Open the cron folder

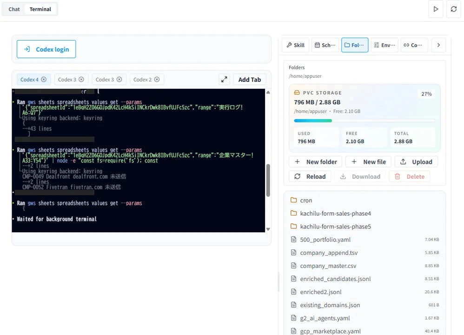click(305, 200)
